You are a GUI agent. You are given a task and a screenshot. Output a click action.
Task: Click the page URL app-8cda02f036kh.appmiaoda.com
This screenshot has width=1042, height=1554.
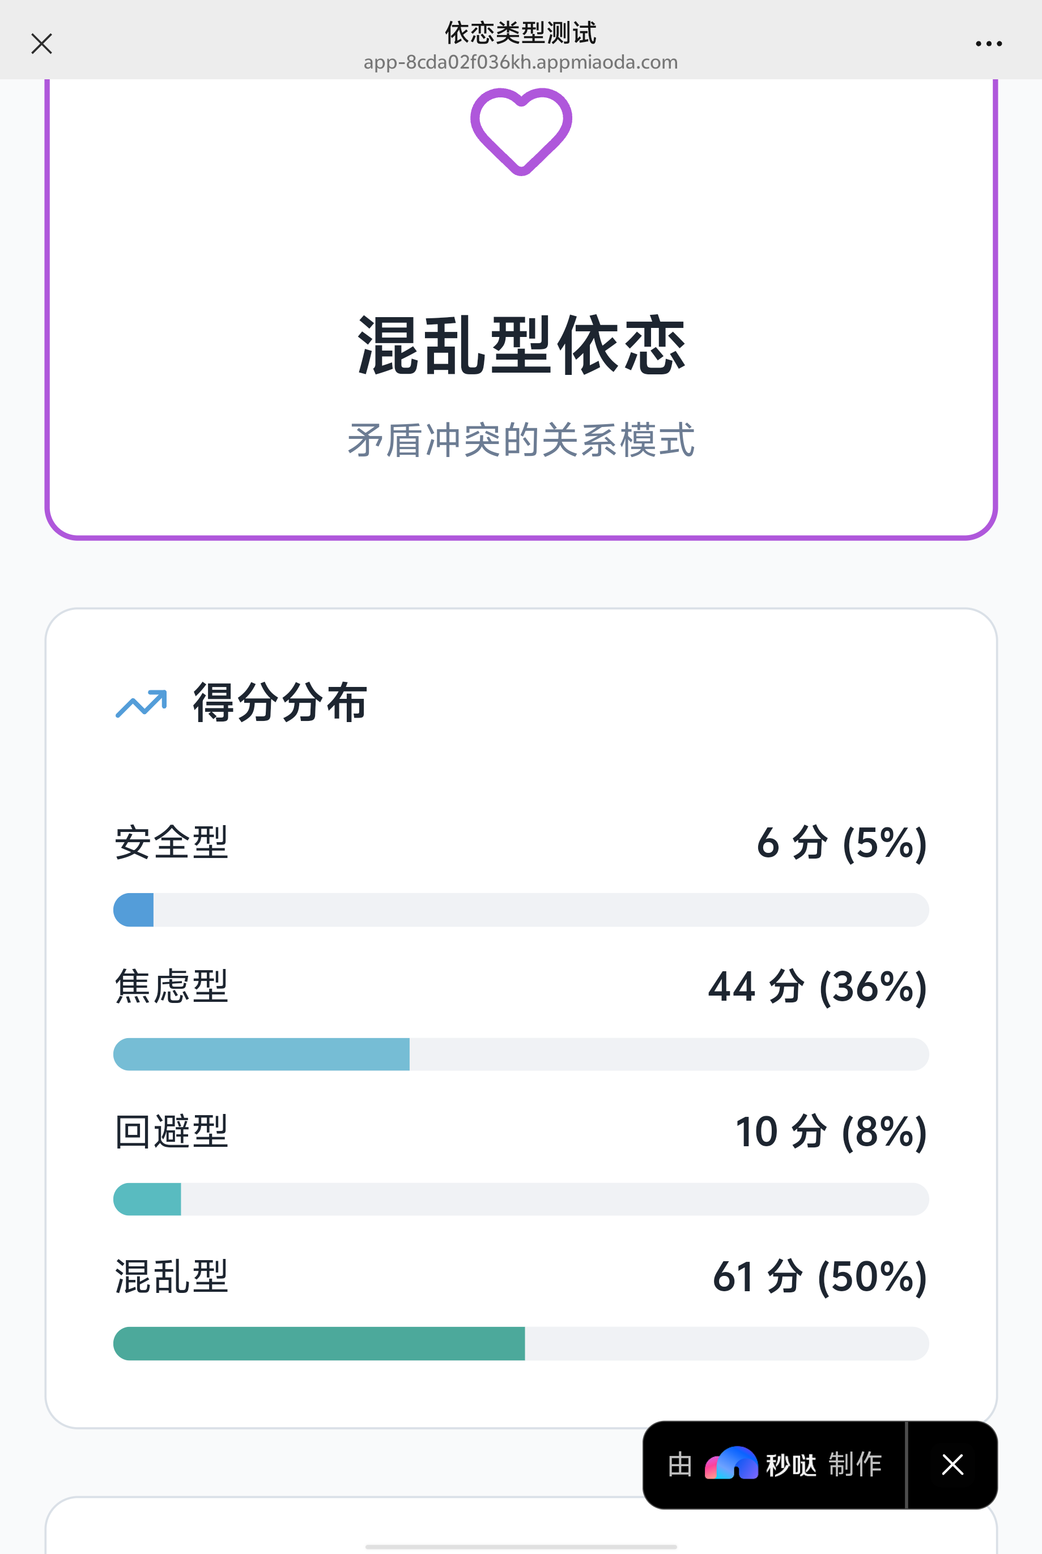[521, 62]
